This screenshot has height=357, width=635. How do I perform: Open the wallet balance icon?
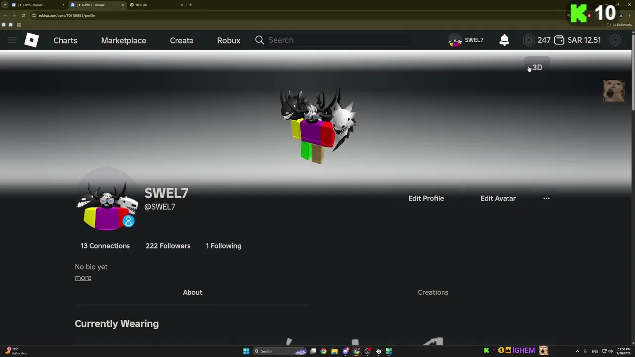pos(559,40)
